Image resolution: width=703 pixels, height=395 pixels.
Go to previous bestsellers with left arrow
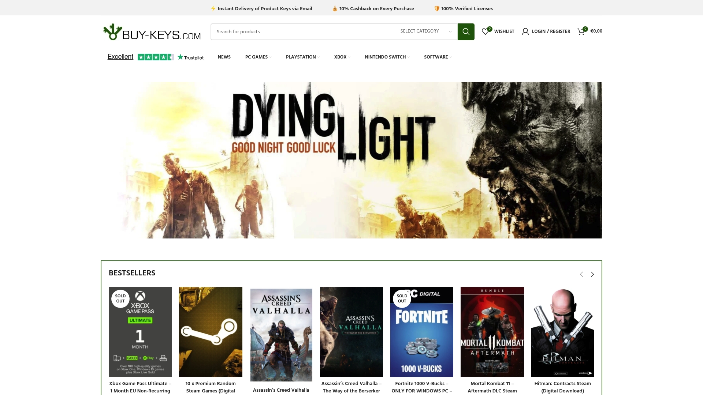tap(581, 274)
